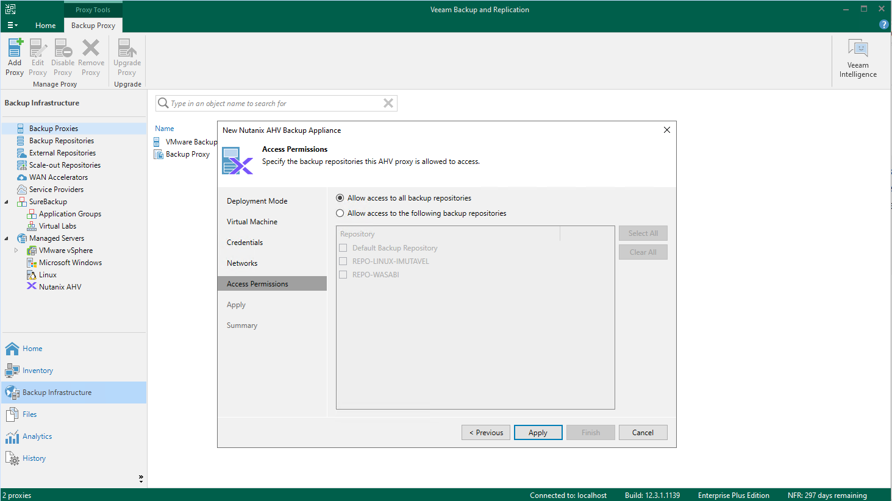Check REPO-WASABI checkbox

pos(343,275)
